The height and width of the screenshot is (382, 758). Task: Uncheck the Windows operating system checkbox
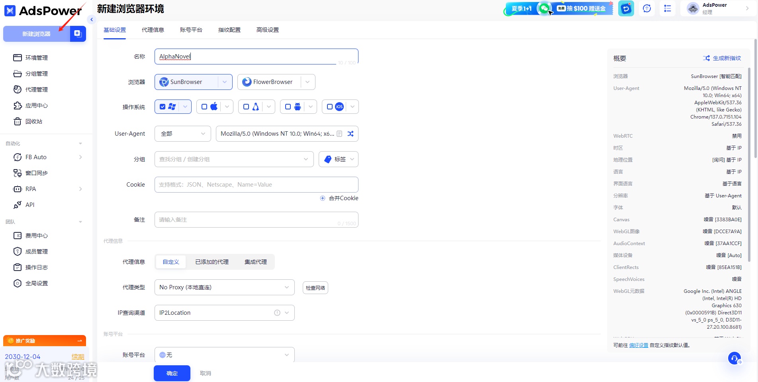pyautogui.click(x=163, y=107)
